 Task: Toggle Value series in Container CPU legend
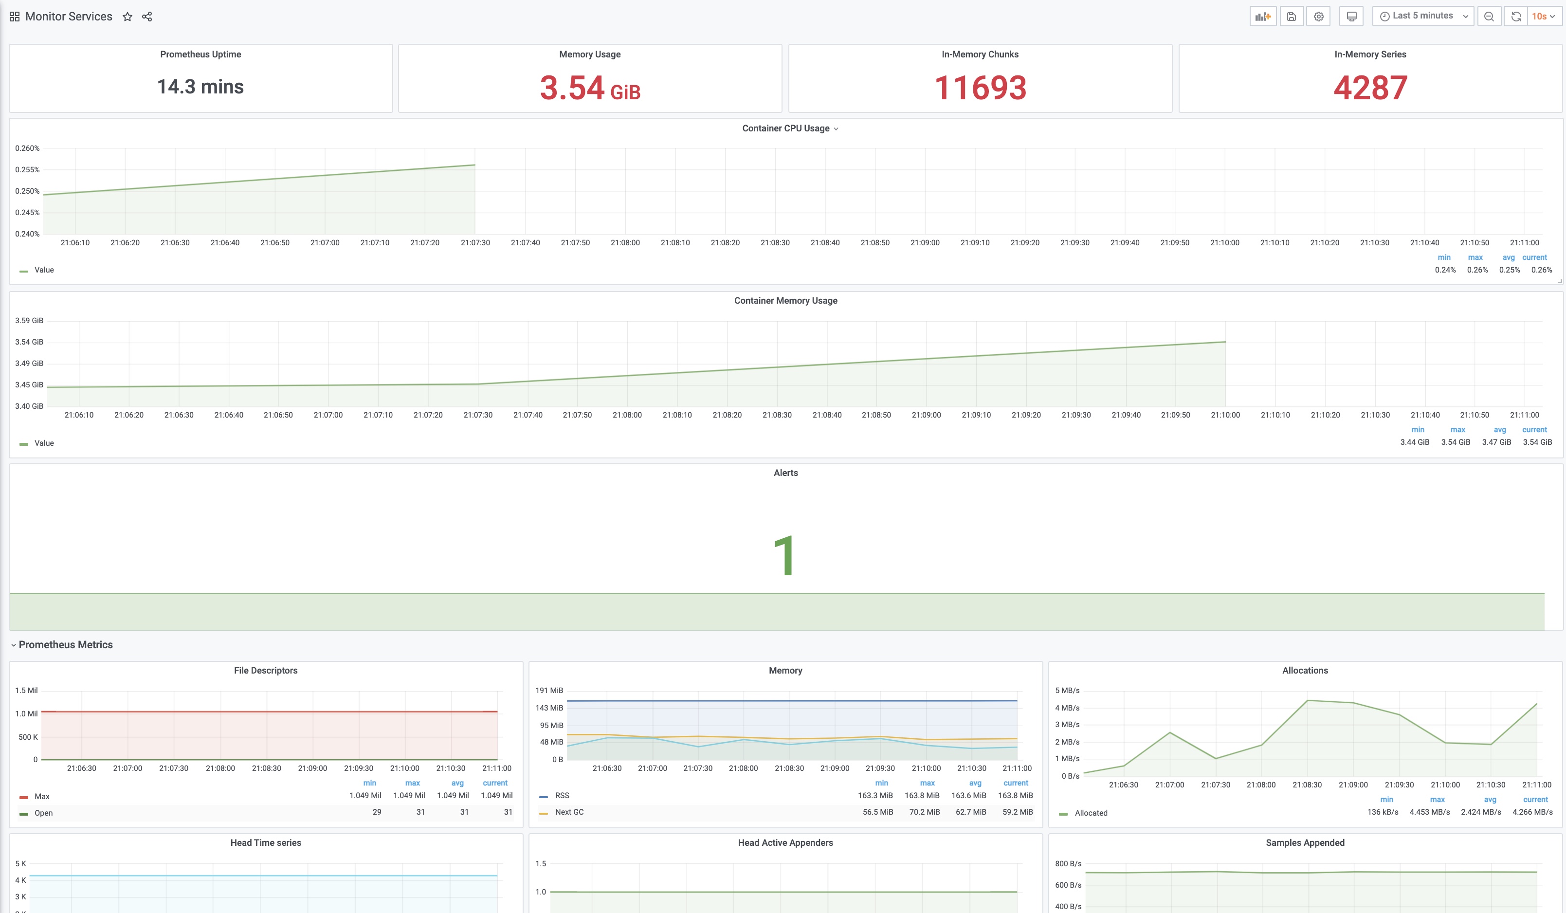[x=44, y=271]
